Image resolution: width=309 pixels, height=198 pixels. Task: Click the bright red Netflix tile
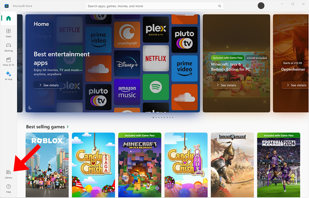click(x=156, y=58)
